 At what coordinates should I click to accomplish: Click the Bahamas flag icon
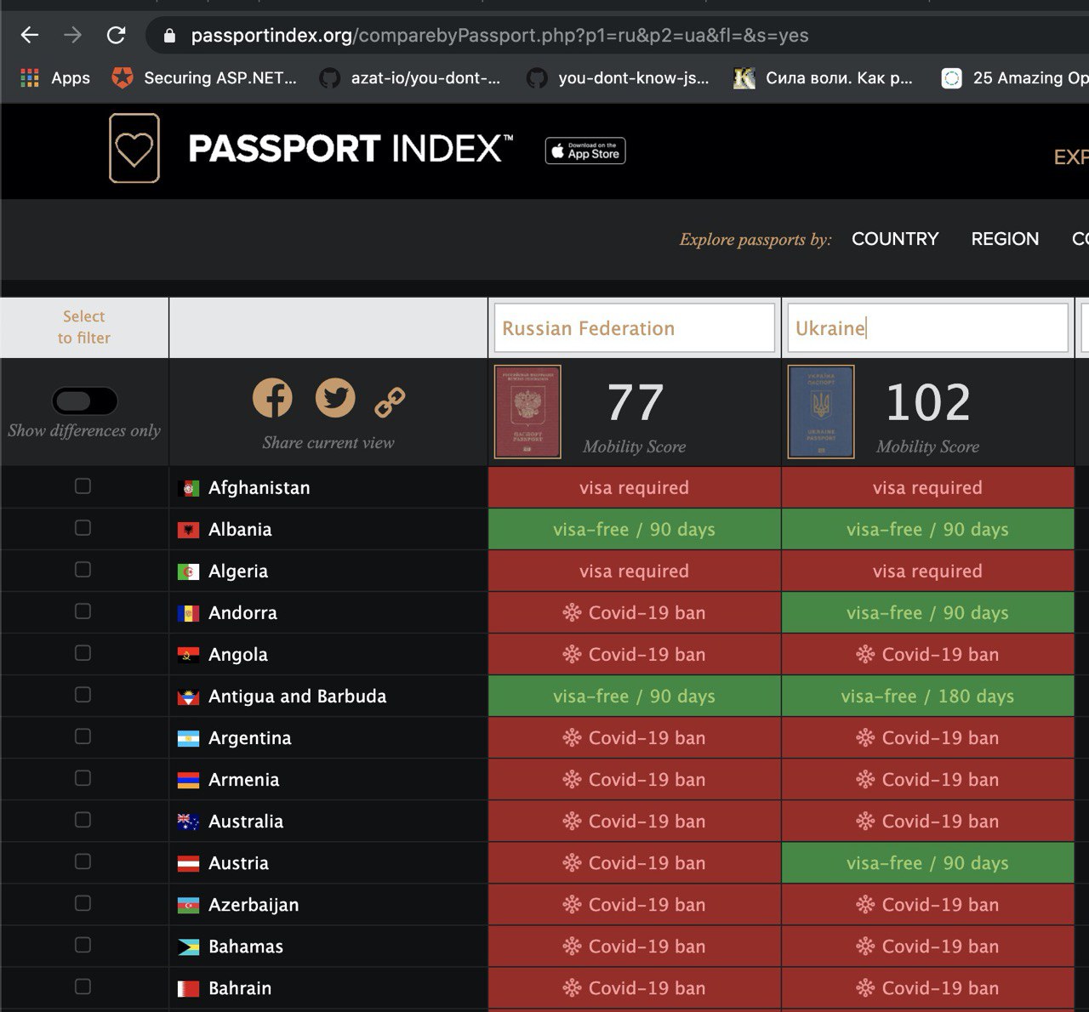tap(188, 947)
